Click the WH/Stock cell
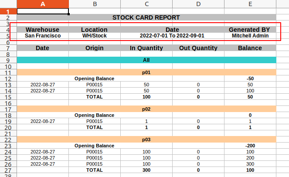The image size is (289, 177). (95, 36)
